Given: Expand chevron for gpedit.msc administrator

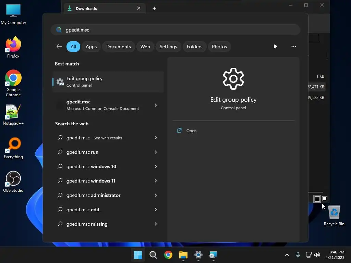Looking at the screenshot, I should tap(156, 195).
